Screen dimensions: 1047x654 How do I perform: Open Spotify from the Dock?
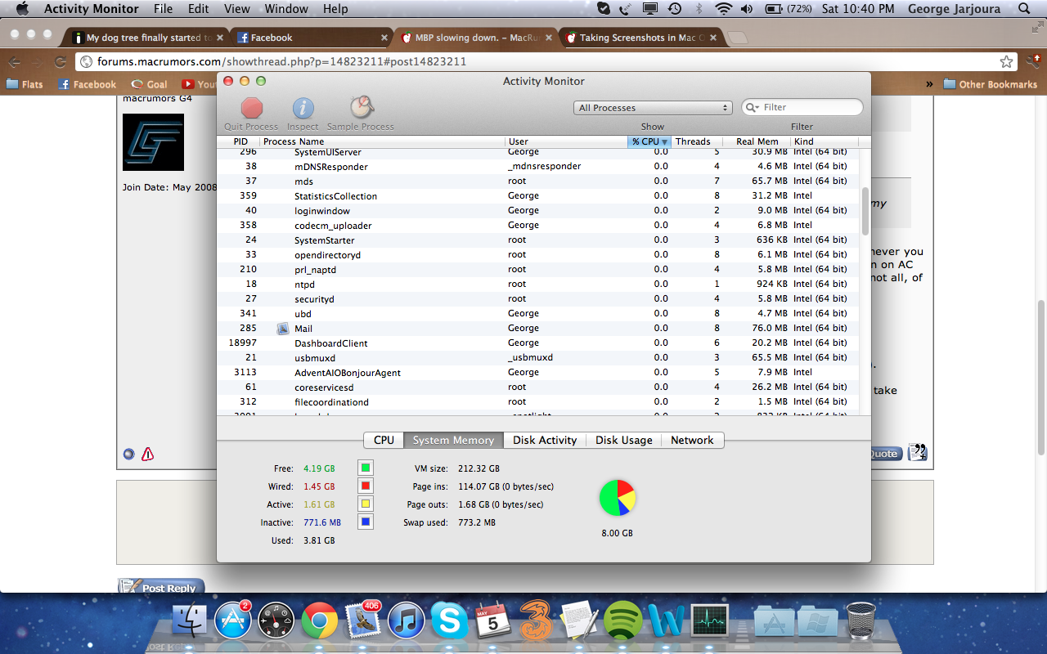(x=623, y=621)
